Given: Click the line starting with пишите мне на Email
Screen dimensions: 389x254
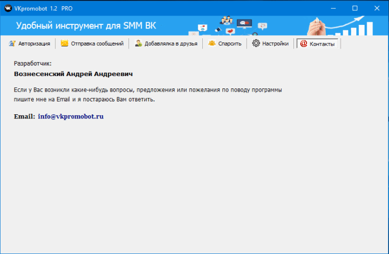Looking at the screenshot, I should [x=85, y=99].
